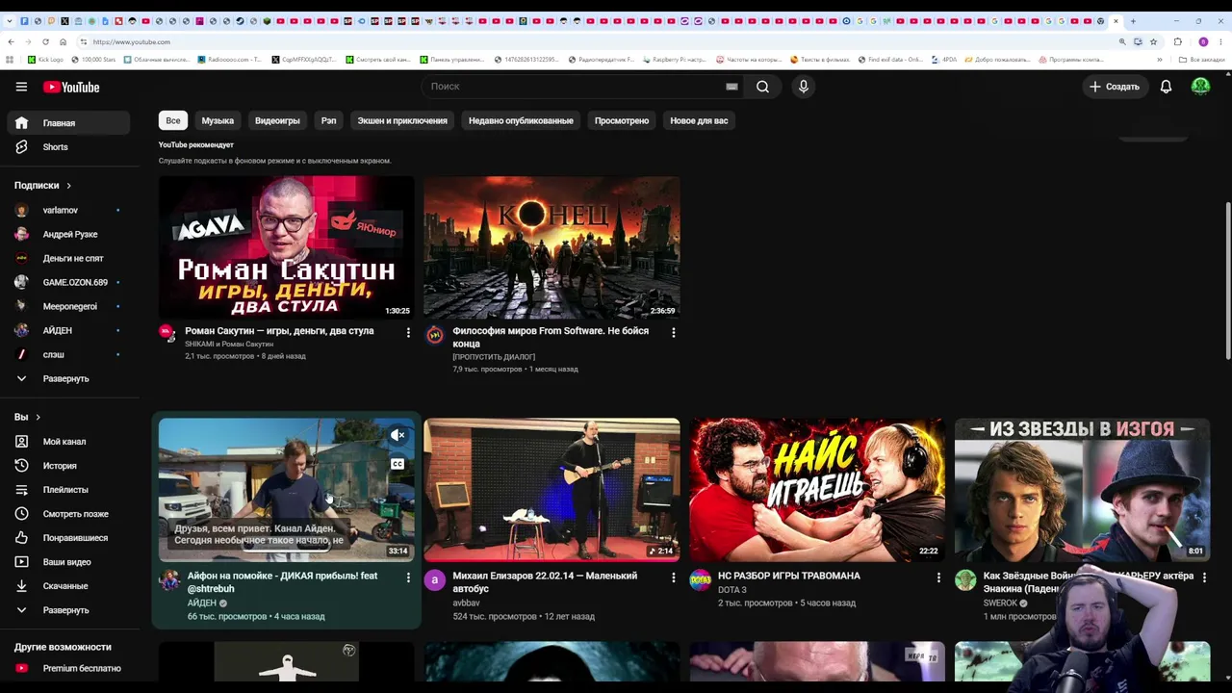Image resolution: width=1232 pixels, height=693 pixels.
Task: Show hidden bookmarks with the overflow chevron
Action: 1160,60
